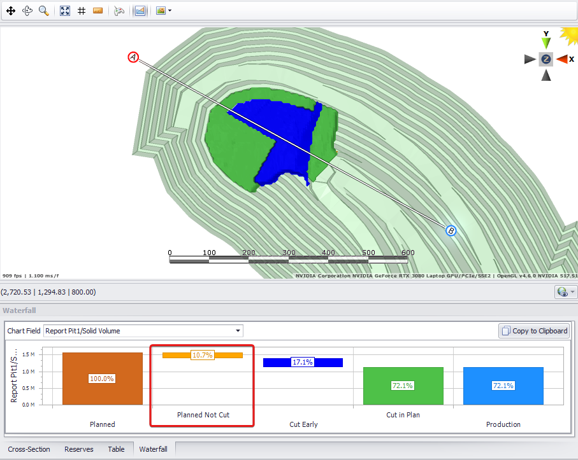Click the Z axis view button
This screenshot has width=578, height=460.
point(545,59)
